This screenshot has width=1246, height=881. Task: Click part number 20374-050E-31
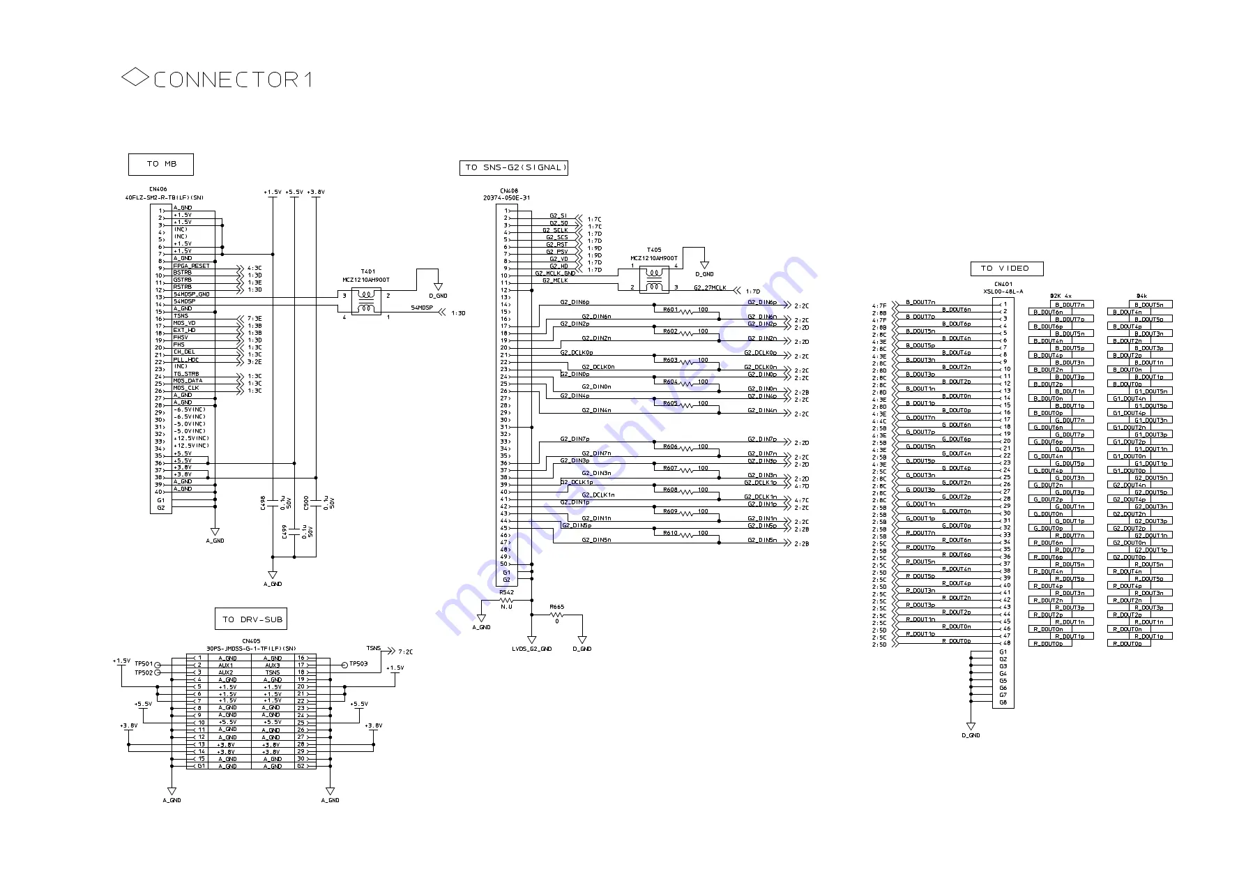(507, 198)
